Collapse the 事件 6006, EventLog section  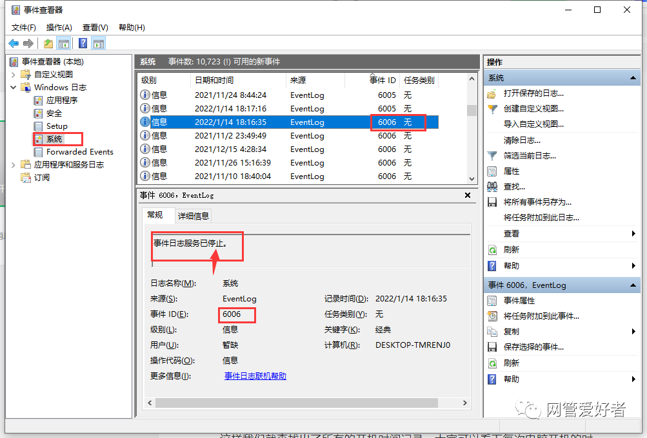633,285
